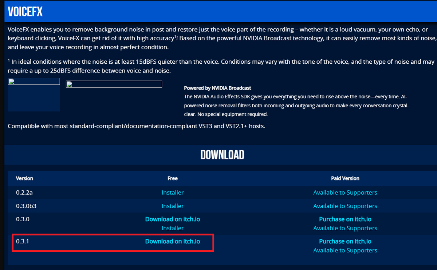The height and width of the screenshot is (270, 437).
Task: Select version number 0.3.0b3
Action: (26, 206)
